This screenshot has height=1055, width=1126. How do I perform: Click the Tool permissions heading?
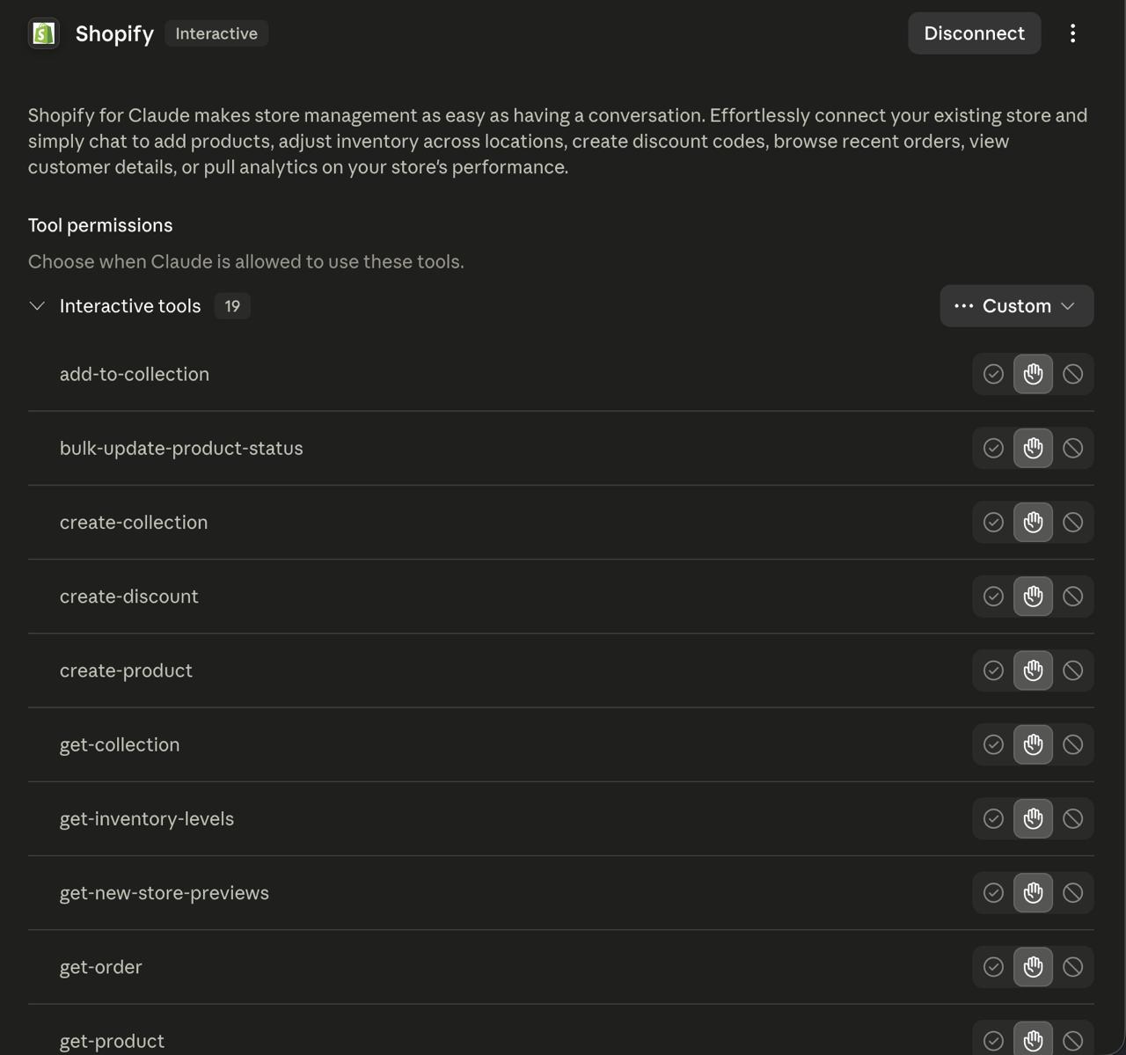tap(100, 225)
